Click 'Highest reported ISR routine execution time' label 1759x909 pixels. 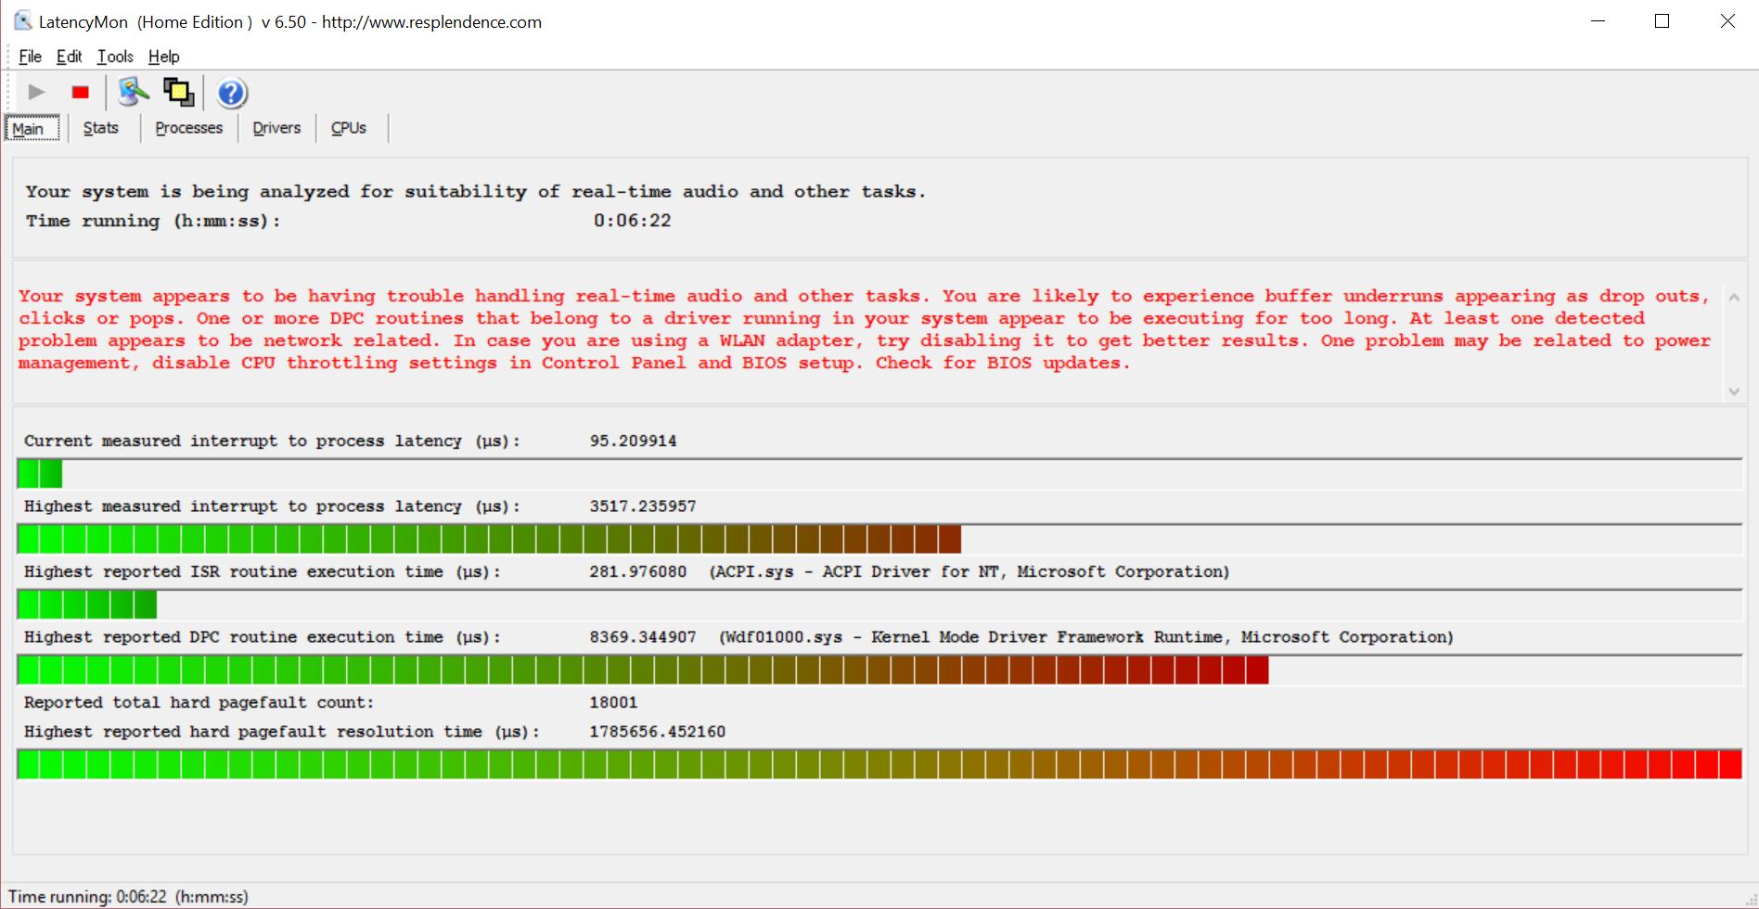pos(262,571)
